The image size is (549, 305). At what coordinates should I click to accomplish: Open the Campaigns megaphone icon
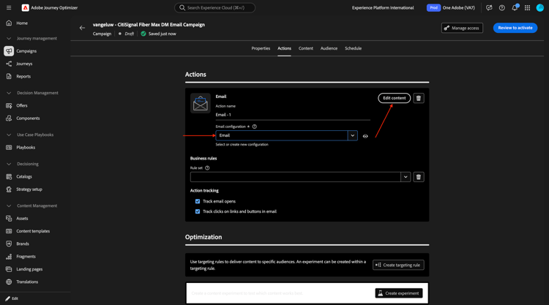click(9, 51)
